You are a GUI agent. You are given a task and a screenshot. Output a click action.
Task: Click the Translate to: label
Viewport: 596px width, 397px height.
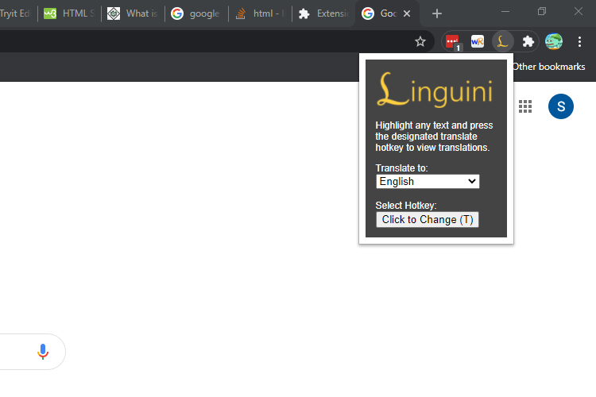[401, 168]
